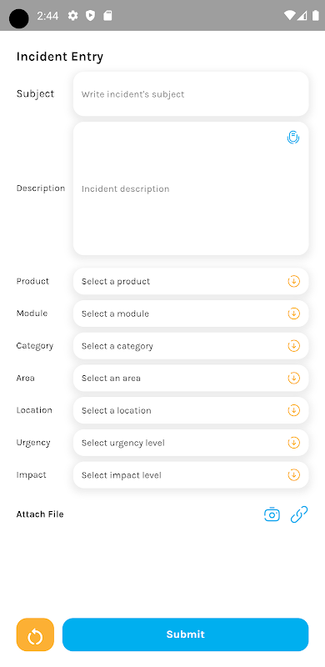Expand the Select a category dropdown
This screenshot has width=325, height=667.
pyautogui.click(x=191, y=346)
